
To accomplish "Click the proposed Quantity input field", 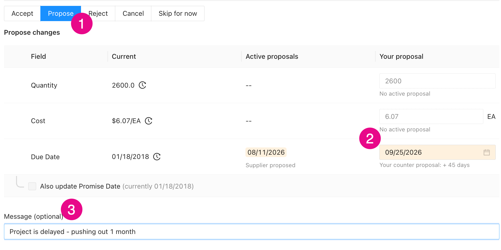I will pos(437,81).
